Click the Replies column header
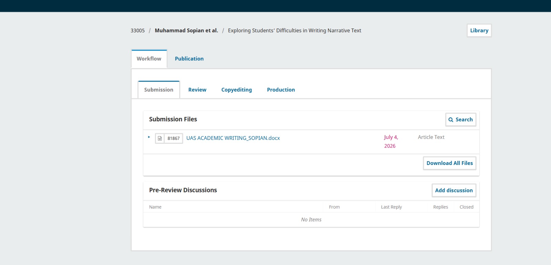This screenshot has height=265, width=551. coord(440,207)
